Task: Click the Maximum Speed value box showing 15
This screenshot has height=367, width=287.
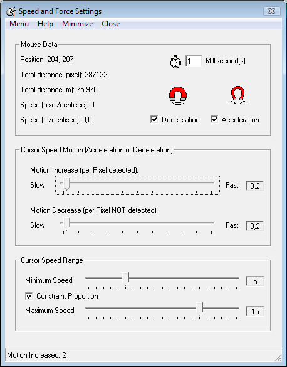Action: [255, 311]
